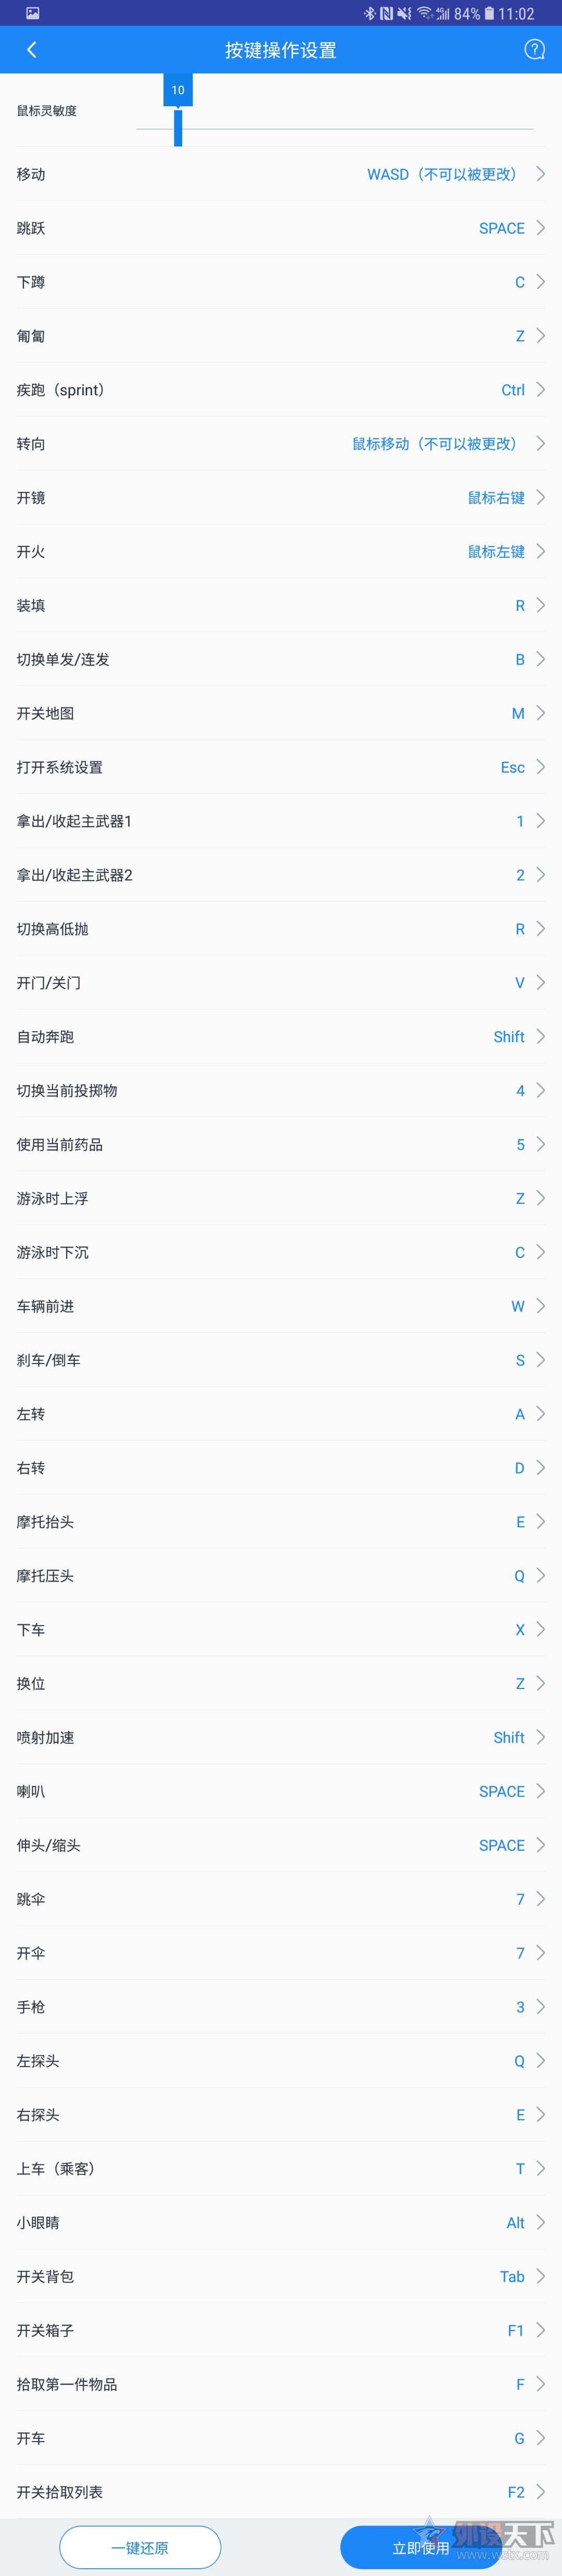Open the 开镜 鼠标右键 setting
The width and height of the screenshot is (562, 2576).
280,497
